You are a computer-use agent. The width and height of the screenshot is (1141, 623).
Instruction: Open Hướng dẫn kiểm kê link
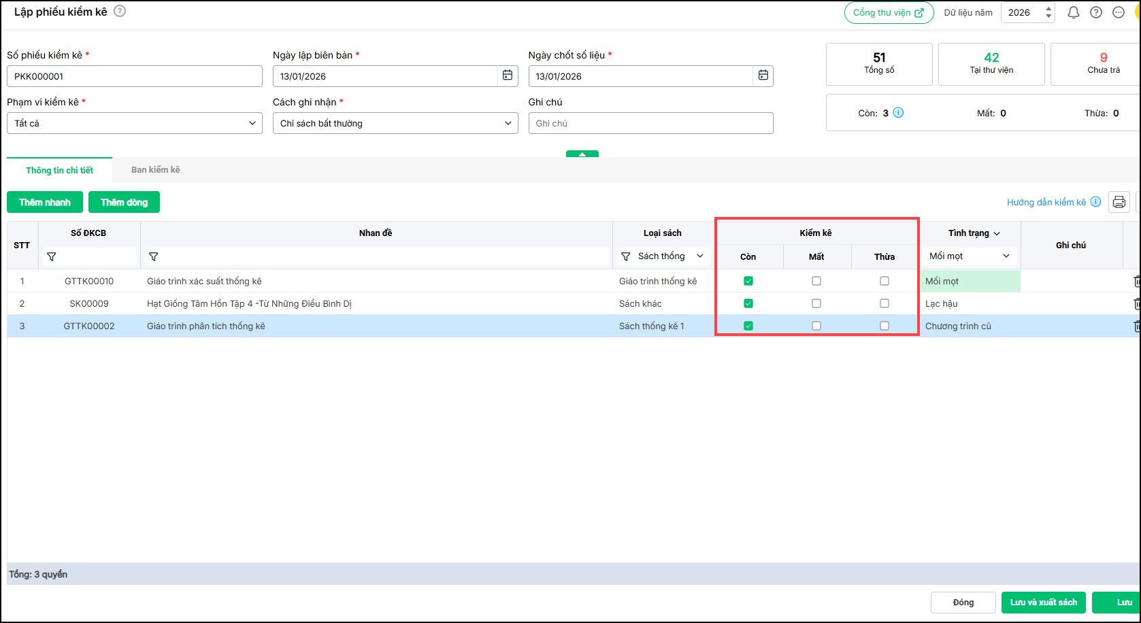click(x=1046, y=202)
